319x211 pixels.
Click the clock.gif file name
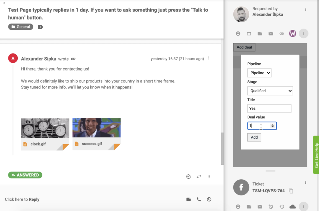point(38,144)
